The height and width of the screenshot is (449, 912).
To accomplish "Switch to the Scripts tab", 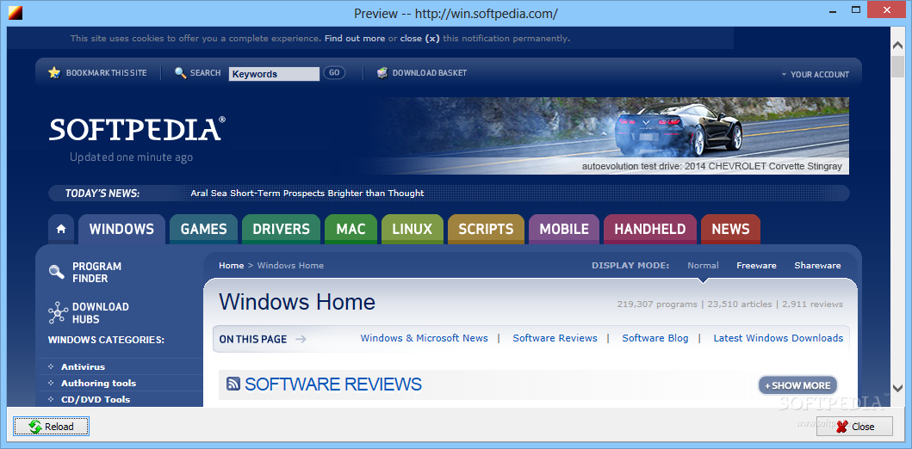I will click(x=486, y=229).
